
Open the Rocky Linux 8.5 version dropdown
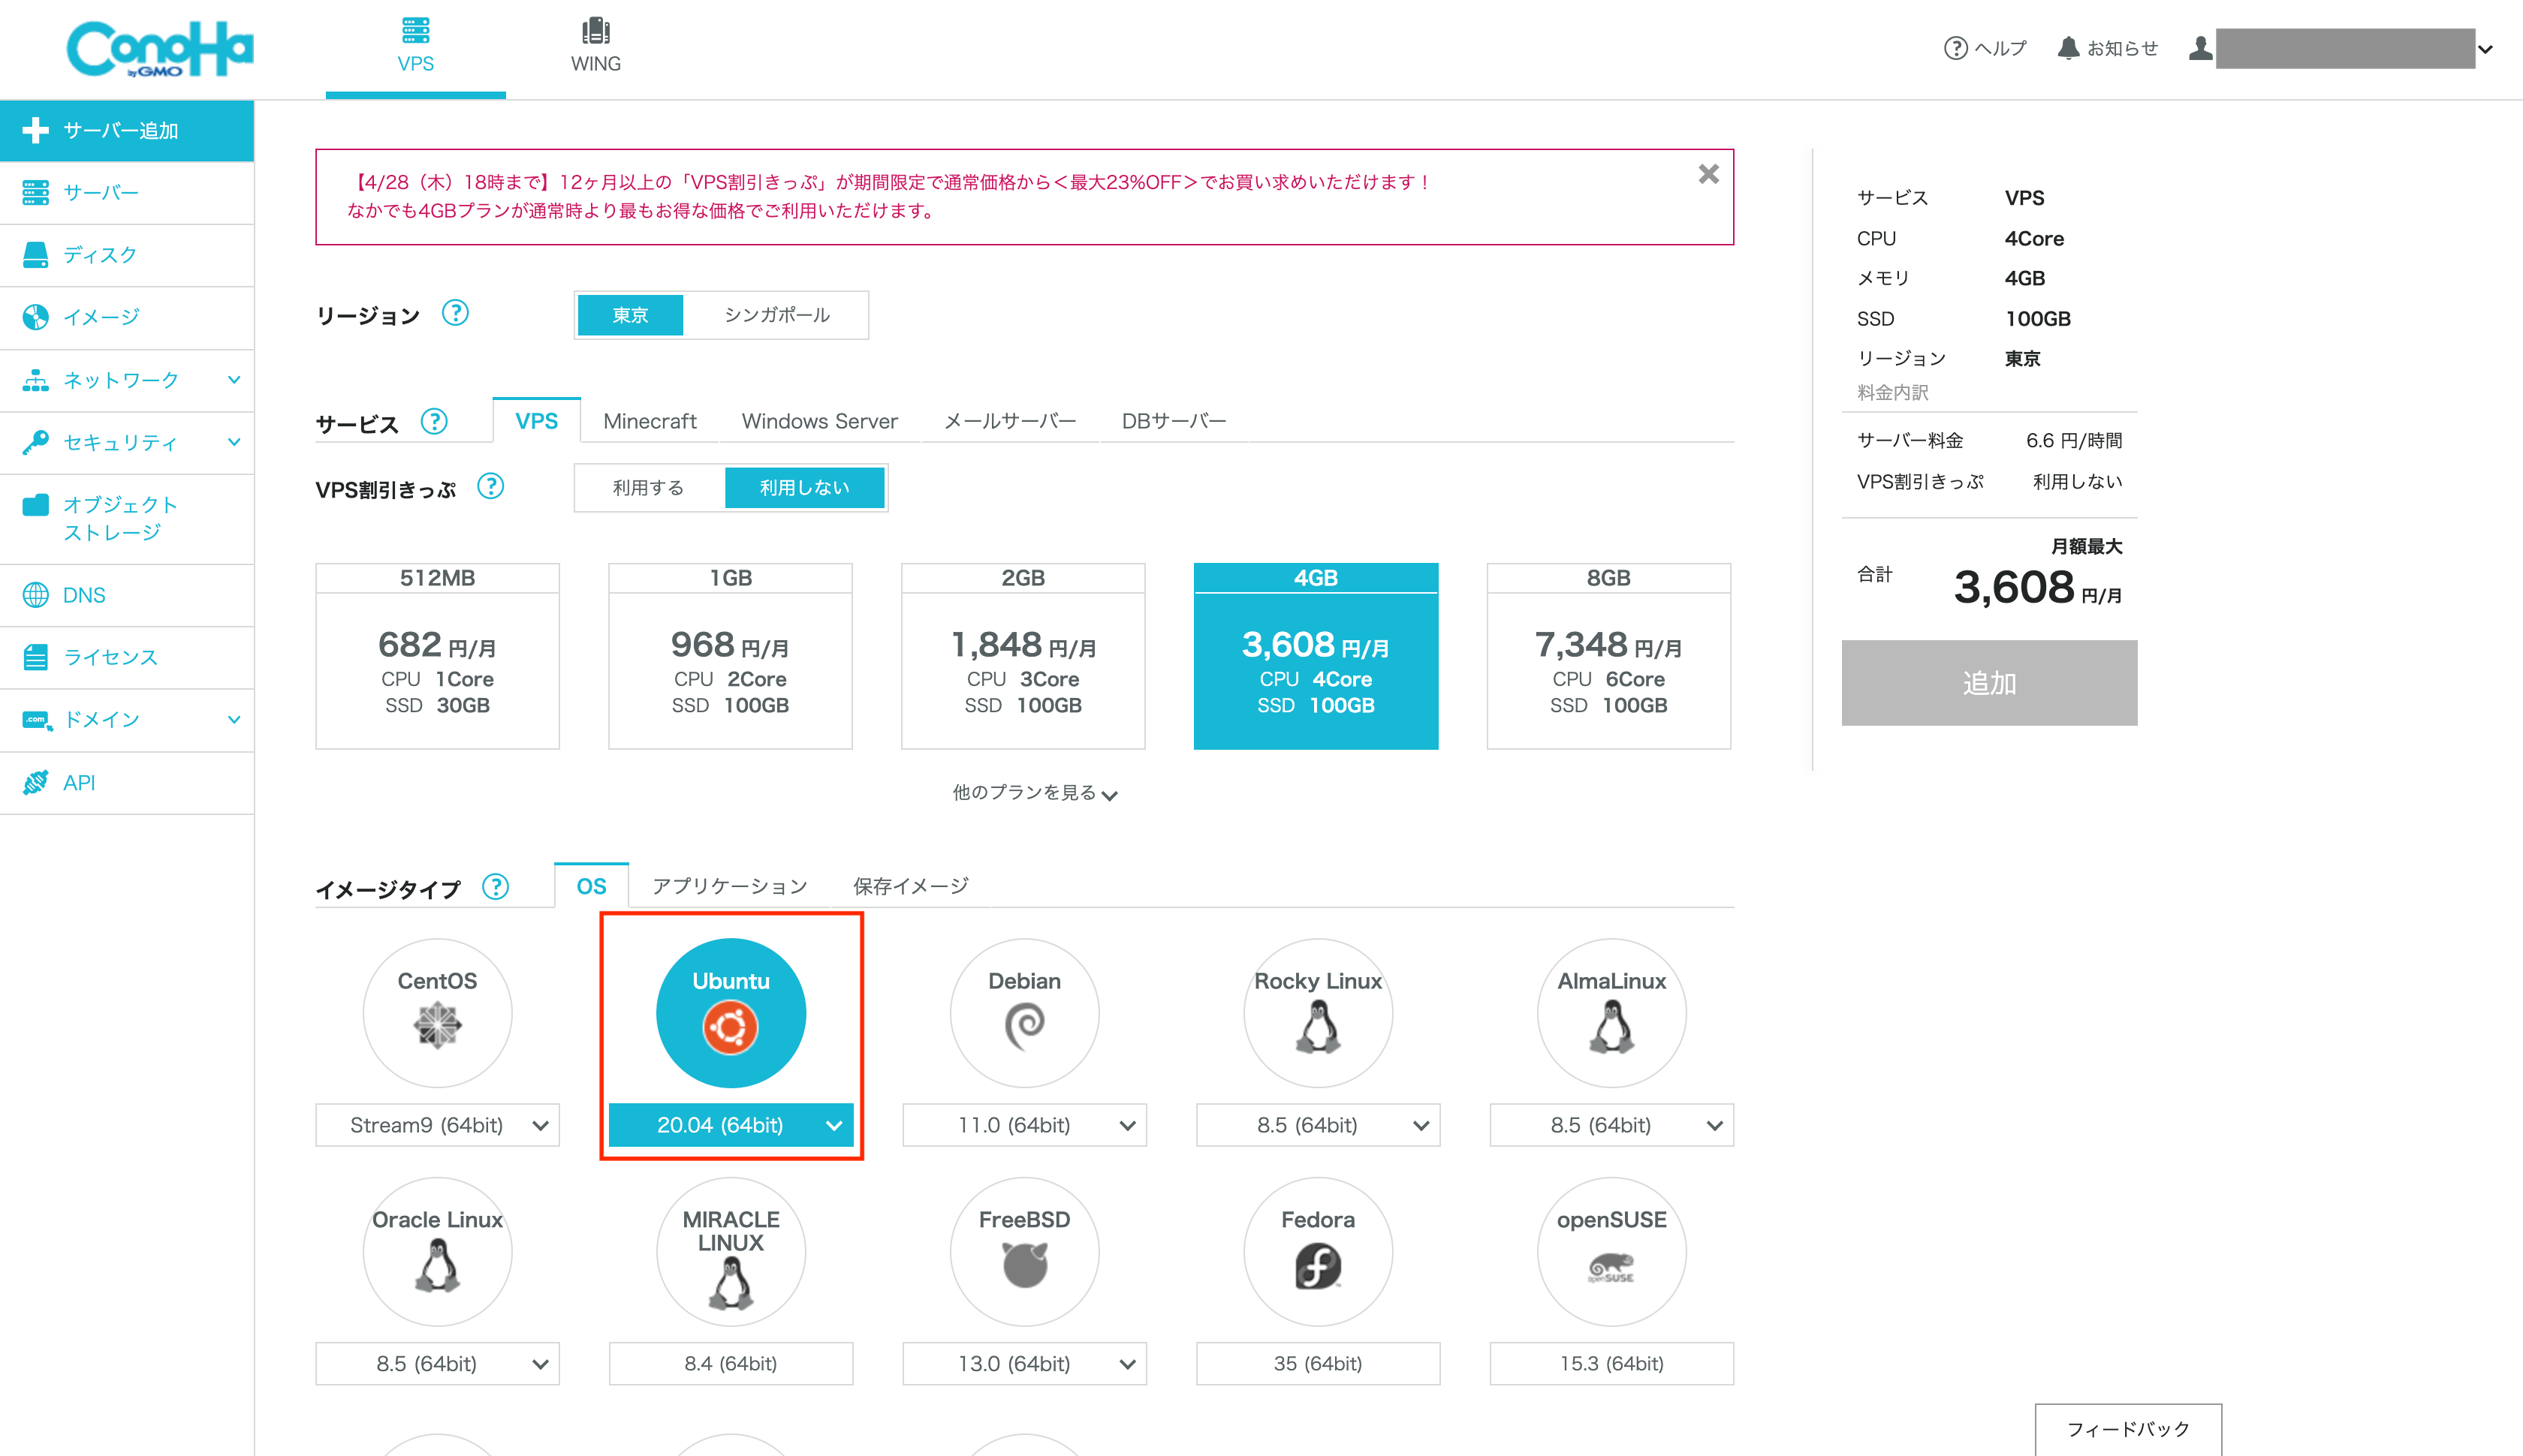coord(1318,1125)
